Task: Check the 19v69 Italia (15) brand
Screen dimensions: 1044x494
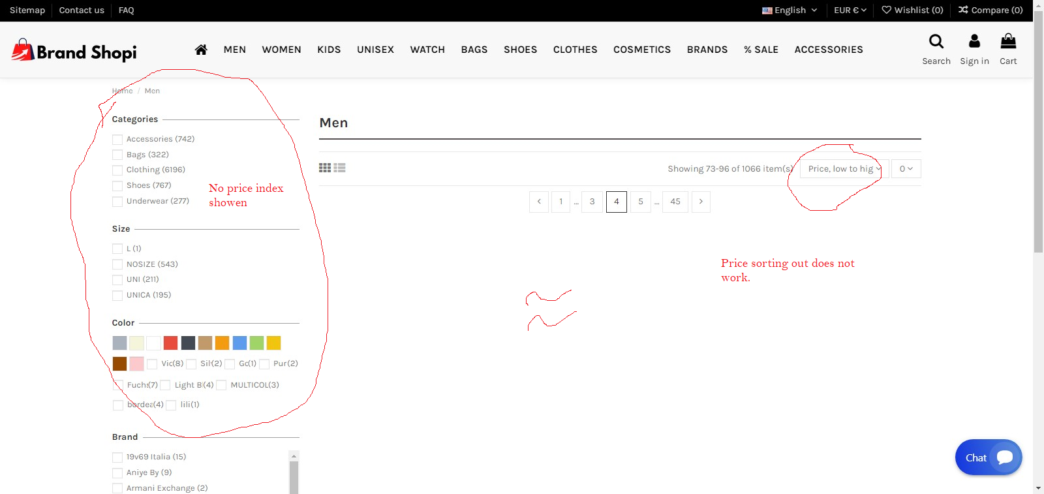Action: click(117, 457)
